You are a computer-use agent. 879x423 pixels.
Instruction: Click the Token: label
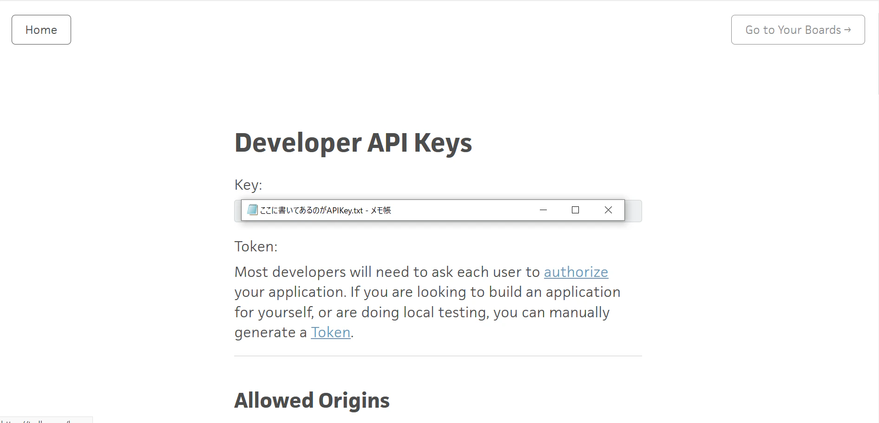click(256, 246)
